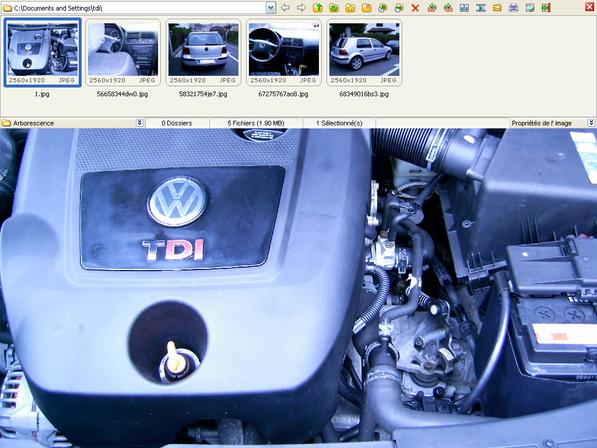Click the '5 Fichiers (1.90 MB)' status

[x=256, y=123]
